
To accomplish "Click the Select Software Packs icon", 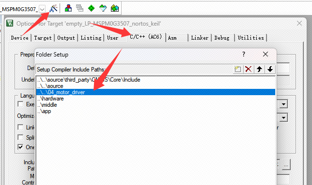I will click(103, 8).
